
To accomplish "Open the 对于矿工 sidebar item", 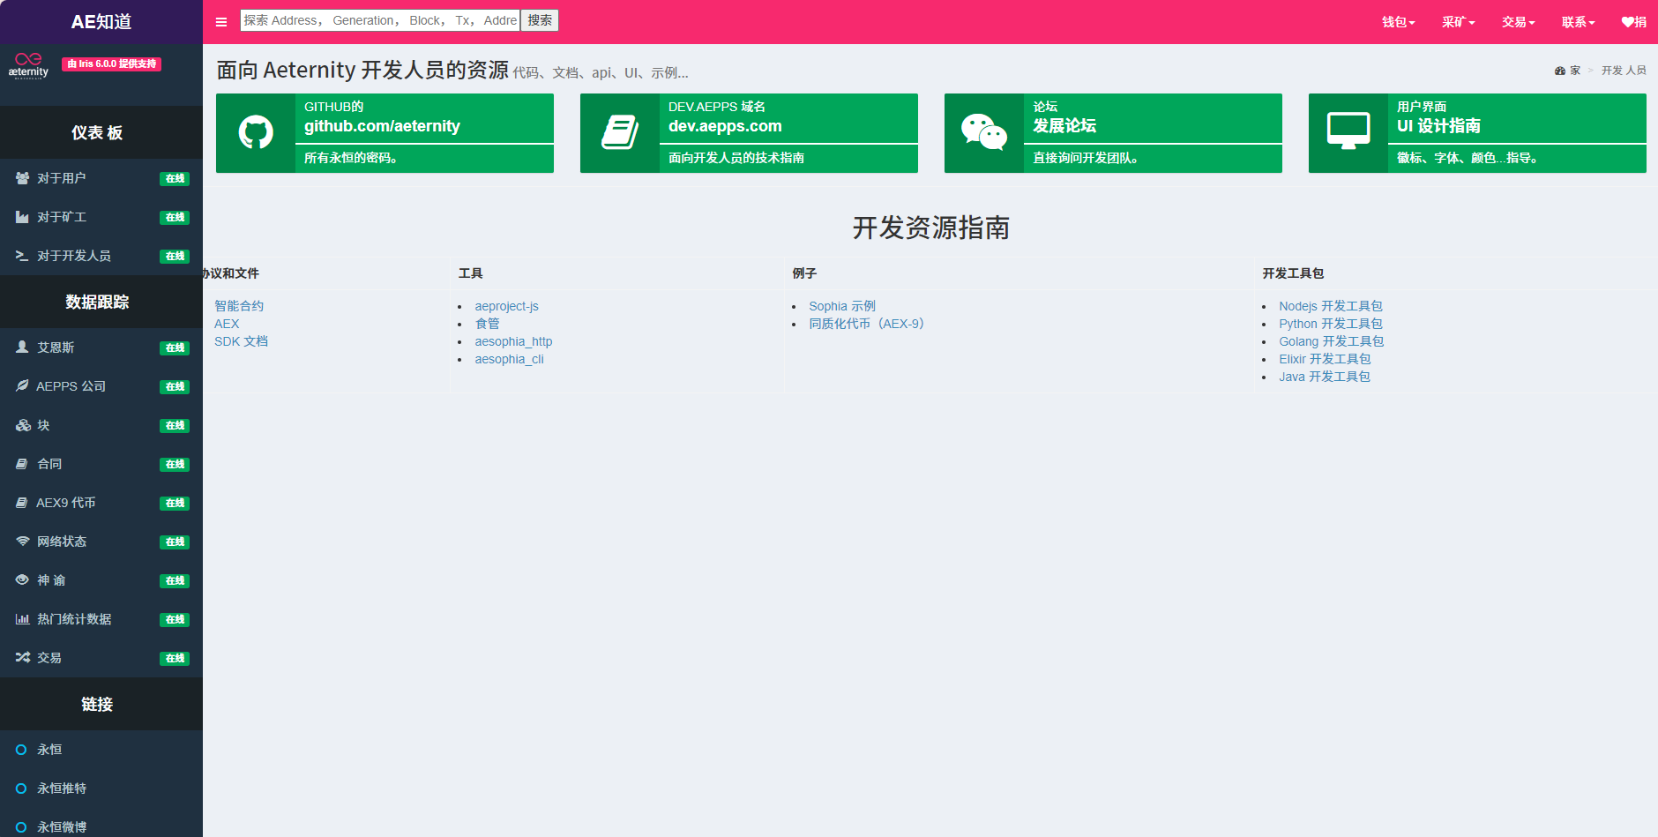I will pyautogui.click(x=101, y=217).
